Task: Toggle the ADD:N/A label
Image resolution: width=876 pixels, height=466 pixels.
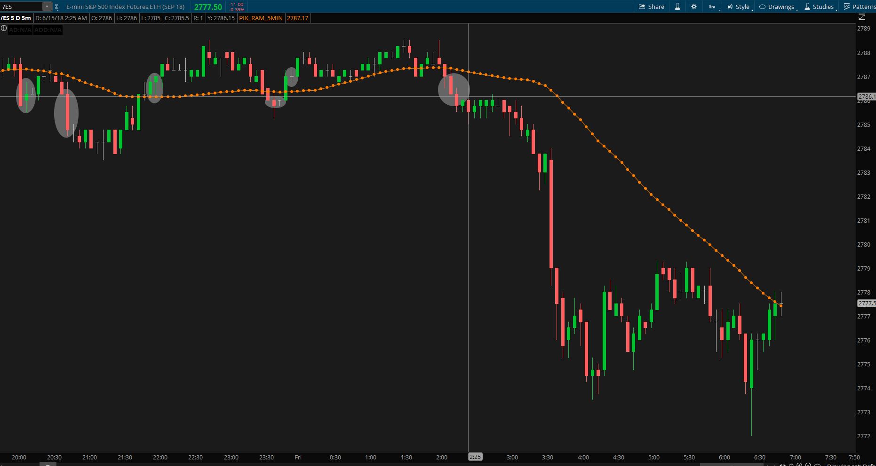Action: coord(48,30)
